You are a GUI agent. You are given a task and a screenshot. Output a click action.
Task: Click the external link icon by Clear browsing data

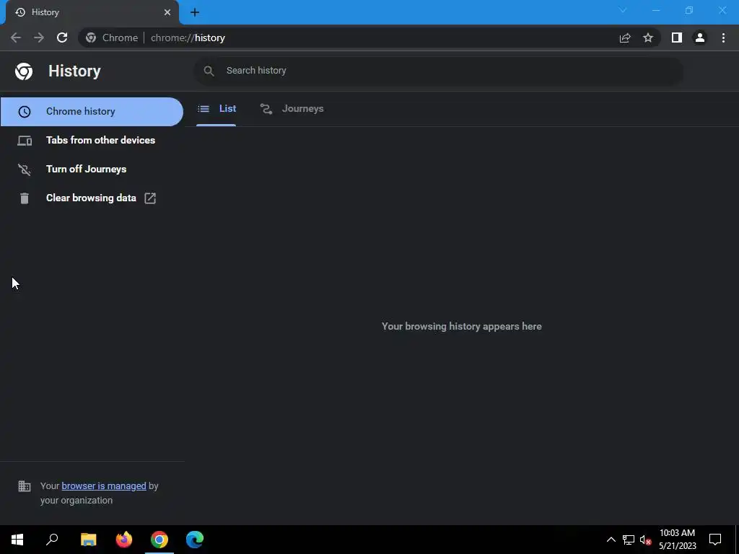150,198
